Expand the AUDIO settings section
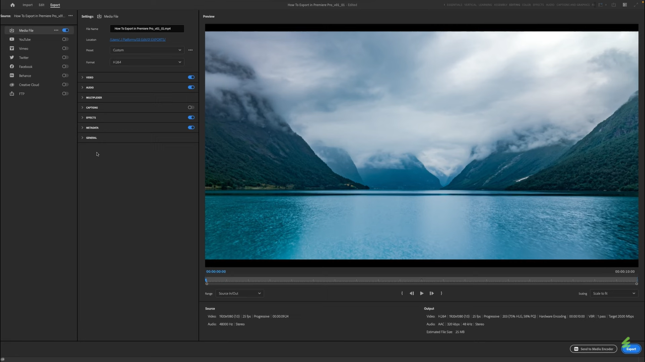Image resolution: width=645 pixels, height=362 pixels. 82,87
